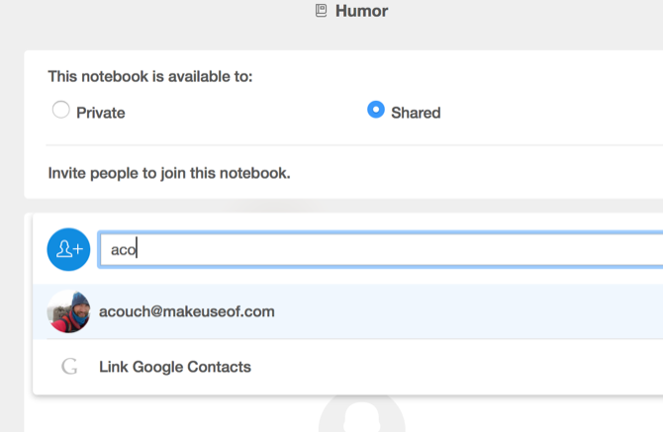Viewport: 663px width, 432px height.
Task: Click the blue add-person icon
Action: (68, 249)
